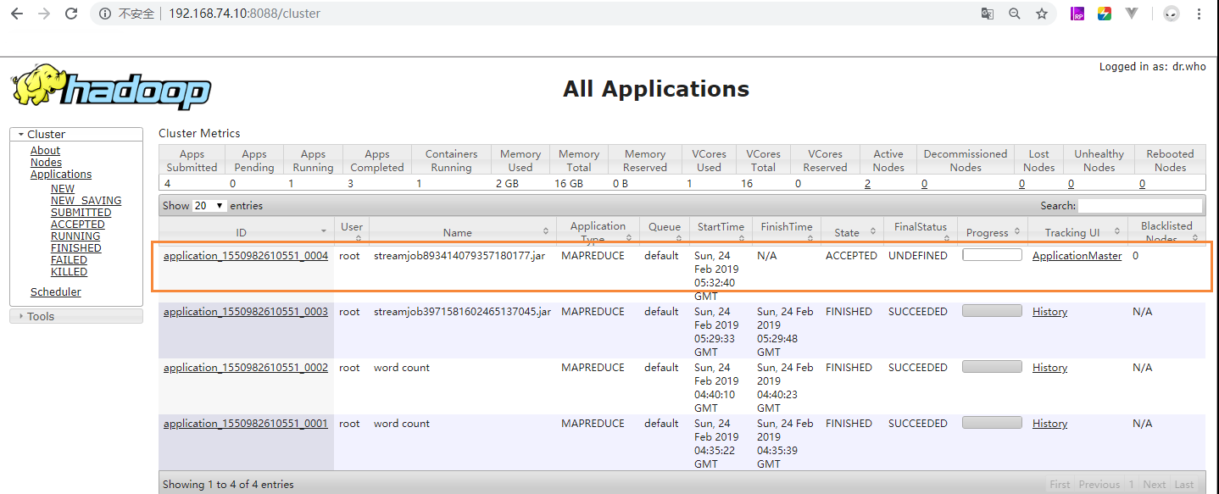
Task: Sort by the FinalStatus column header
Action: pos(920,231)
